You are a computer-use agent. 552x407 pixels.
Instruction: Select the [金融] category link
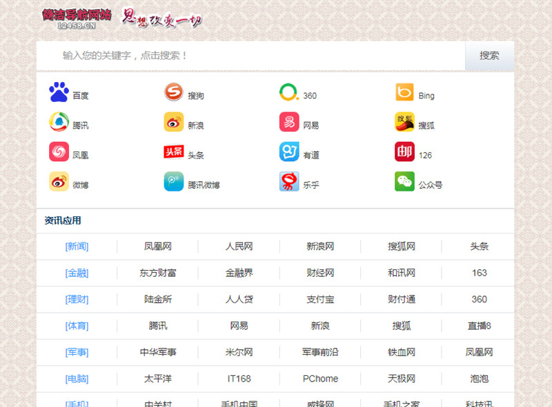[77, 273]
